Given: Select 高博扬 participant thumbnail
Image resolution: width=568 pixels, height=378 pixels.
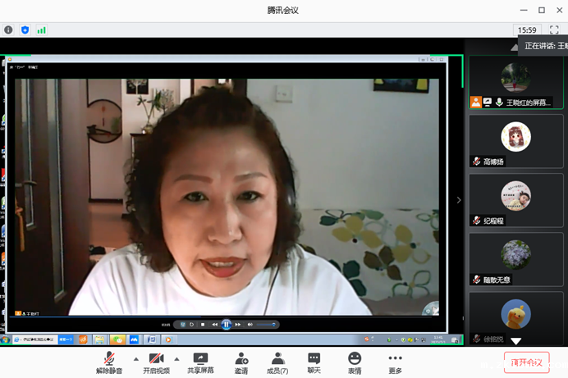Looking at the screenshot, I should point(516,141).
